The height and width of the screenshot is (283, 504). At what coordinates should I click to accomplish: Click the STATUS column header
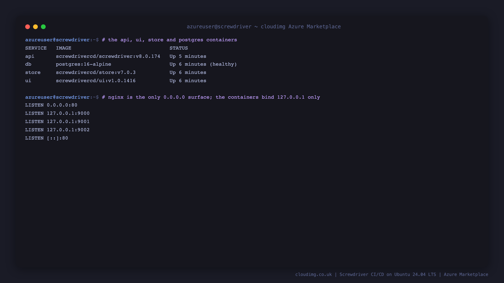(179, 48)
